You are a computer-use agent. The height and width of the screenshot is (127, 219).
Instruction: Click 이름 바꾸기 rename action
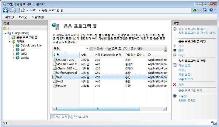tap(186, 79)
